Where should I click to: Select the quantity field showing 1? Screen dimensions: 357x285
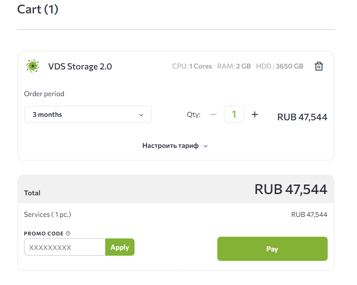pyautogui.click(x=234, y=114)
